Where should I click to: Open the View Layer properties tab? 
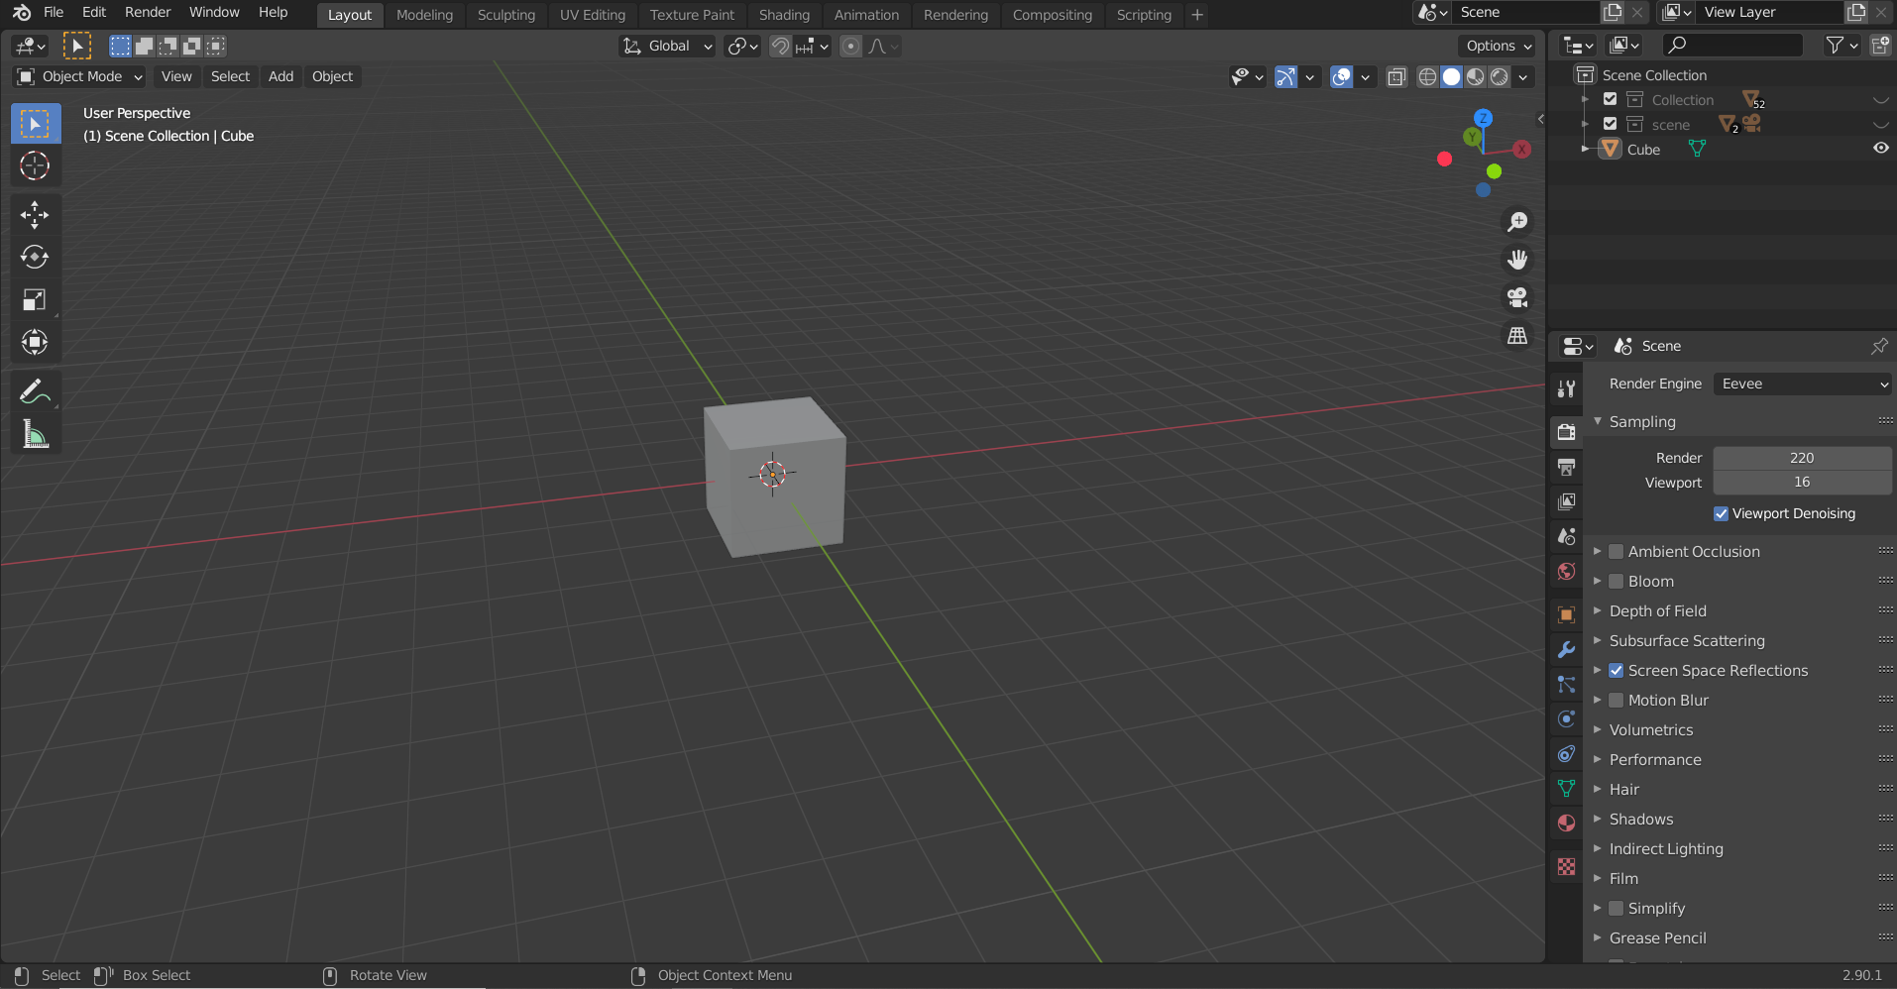tap(1566, 501)
